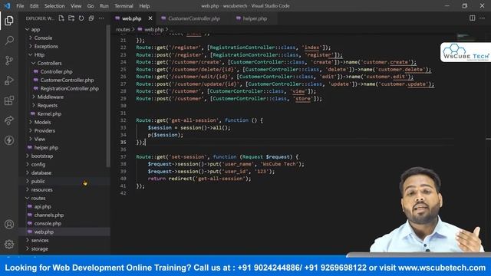This screenshot has height=276, width=491.
Task: Open the Go menu
Action: coord(91,6)
